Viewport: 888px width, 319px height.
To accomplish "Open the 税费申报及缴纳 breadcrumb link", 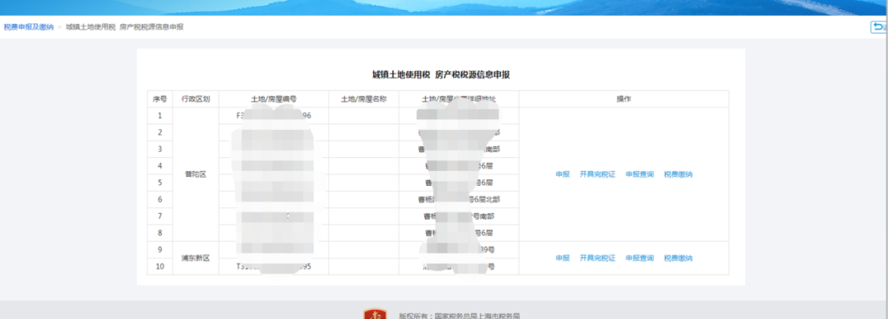I will click(x=28, y=27).
